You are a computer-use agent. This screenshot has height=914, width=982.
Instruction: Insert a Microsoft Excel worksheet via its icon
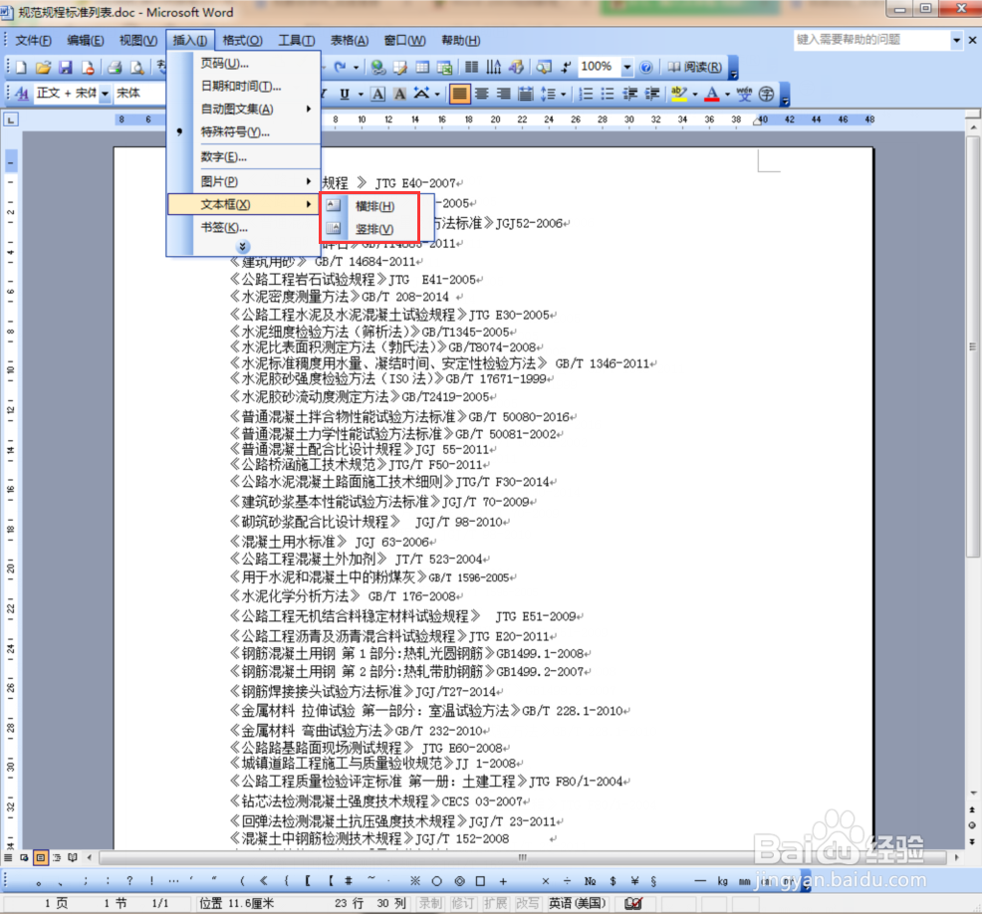pos(444,67)
